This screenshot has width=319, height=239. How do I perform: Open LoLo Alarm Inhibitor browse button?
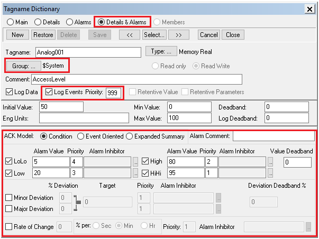(x=135, y=162)
